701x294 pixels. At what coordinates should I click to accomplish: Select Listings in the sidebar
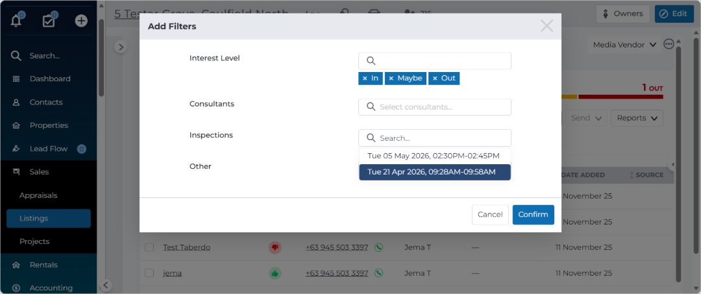pos(48,219)
